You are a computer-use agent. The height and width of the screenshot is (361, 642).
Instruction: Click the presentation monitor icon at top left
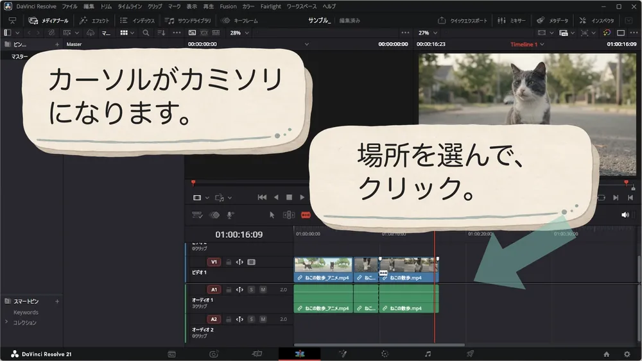point(12,21)
